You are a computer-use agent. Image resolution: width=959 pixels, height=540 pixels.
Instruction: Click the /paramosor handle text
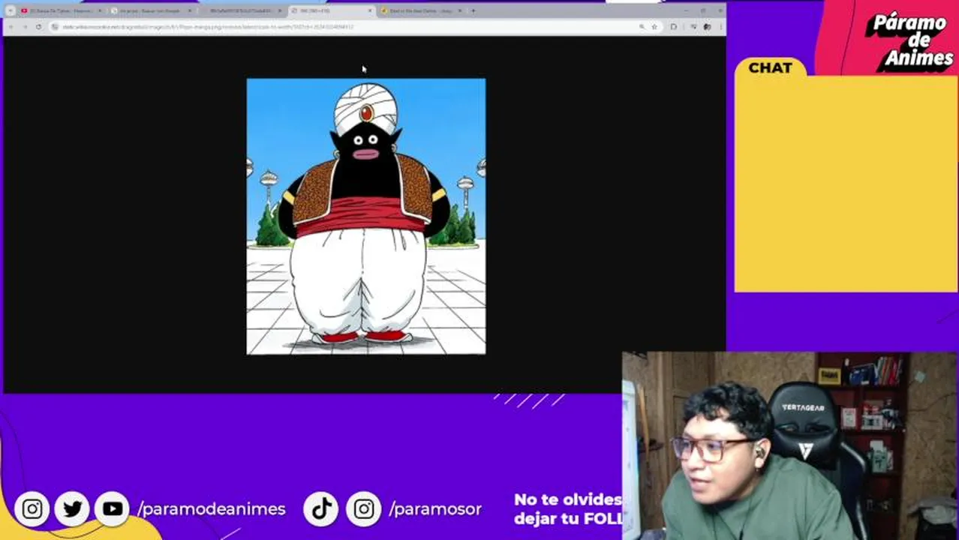[x=435, y=509]
